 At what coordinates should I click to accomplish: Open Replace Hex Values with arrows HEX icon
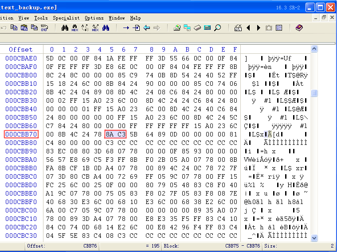click(x=95, y=28)
